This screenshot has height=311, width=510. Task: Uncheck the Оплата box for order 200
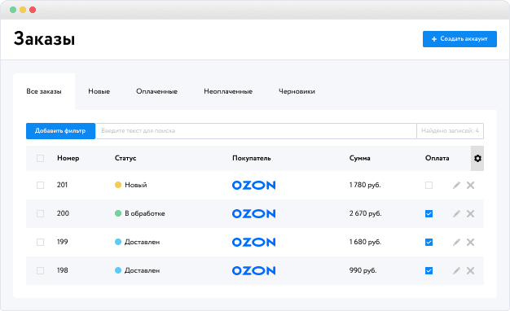[429, 214]
